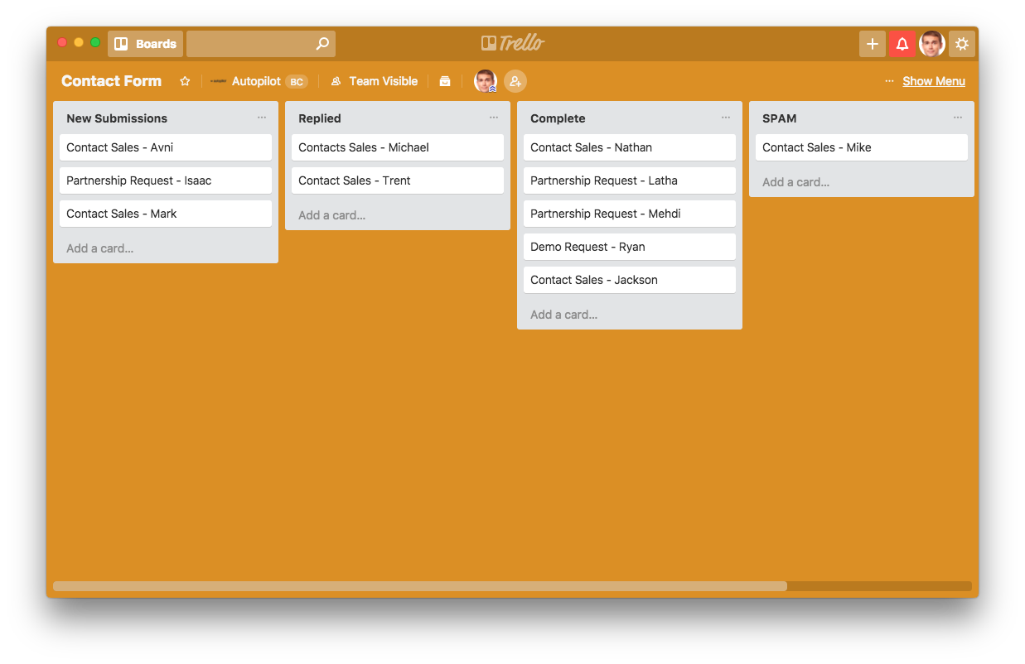Add a card to SPAM list
This screenshot has height=664, width=1025.
click(796, 182)
